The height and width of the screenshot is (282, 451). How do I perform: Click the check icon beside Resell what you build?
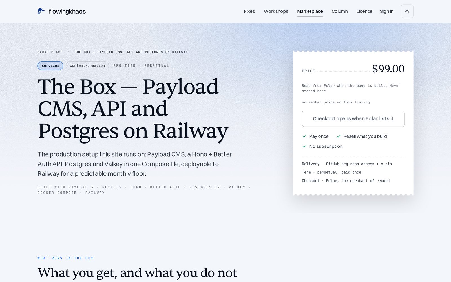(339, 136)
